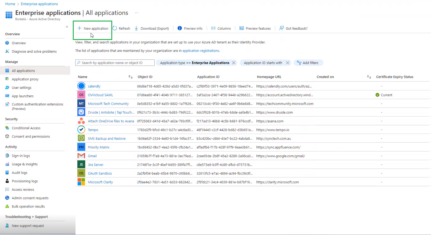Click the search by application name field
Viewport: 431px width, 235px height.
point(115,63)
